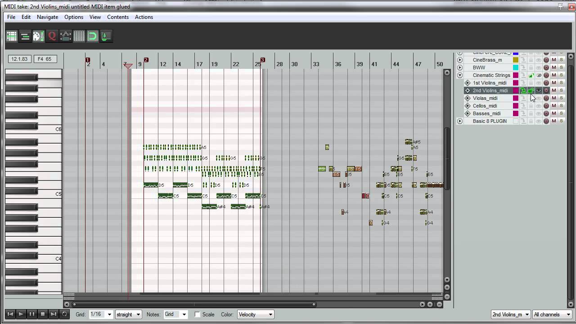
Task: Click the green download-arrow dock icon
Action: (106, 36)
